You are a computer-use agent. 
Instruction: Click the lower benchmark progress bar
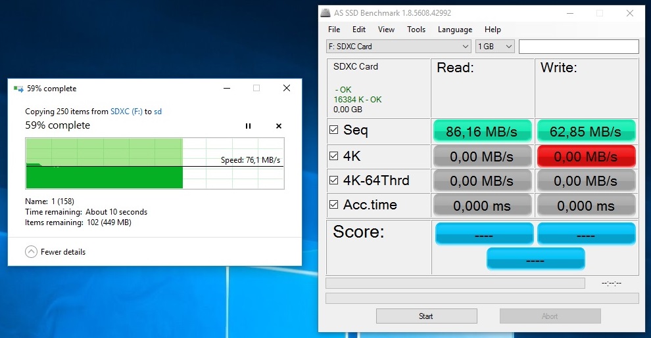pyautogui.click(x=482, y=298)
